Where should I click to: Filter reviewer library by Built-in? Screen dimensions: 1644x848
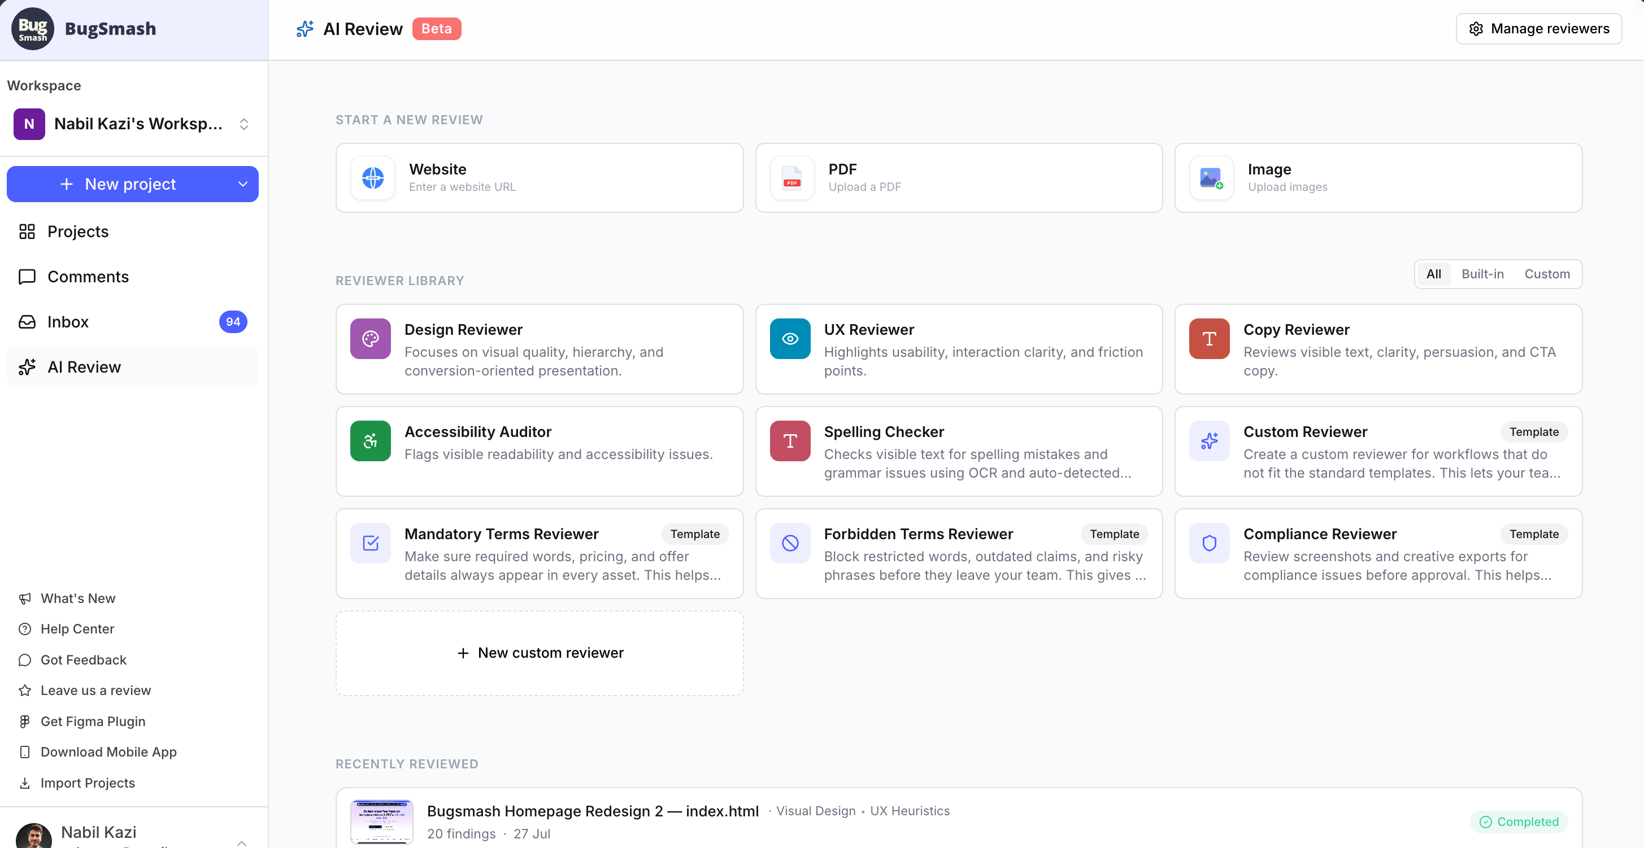(1482, 274)
